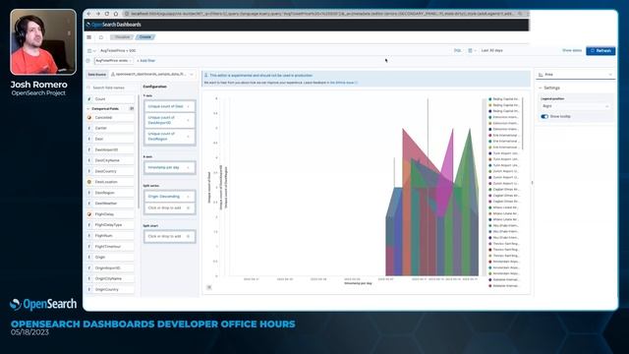Select the FlightDelayType field
Image resolution: width=629 pixels, height=354 pixels.
[x=110, y=225]
